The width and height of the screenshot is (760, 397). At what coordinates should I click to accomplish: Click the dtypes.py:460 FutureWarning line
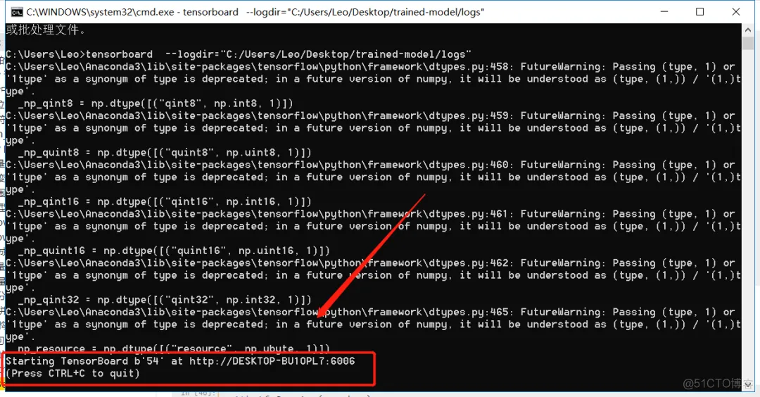tap(371, 165)
